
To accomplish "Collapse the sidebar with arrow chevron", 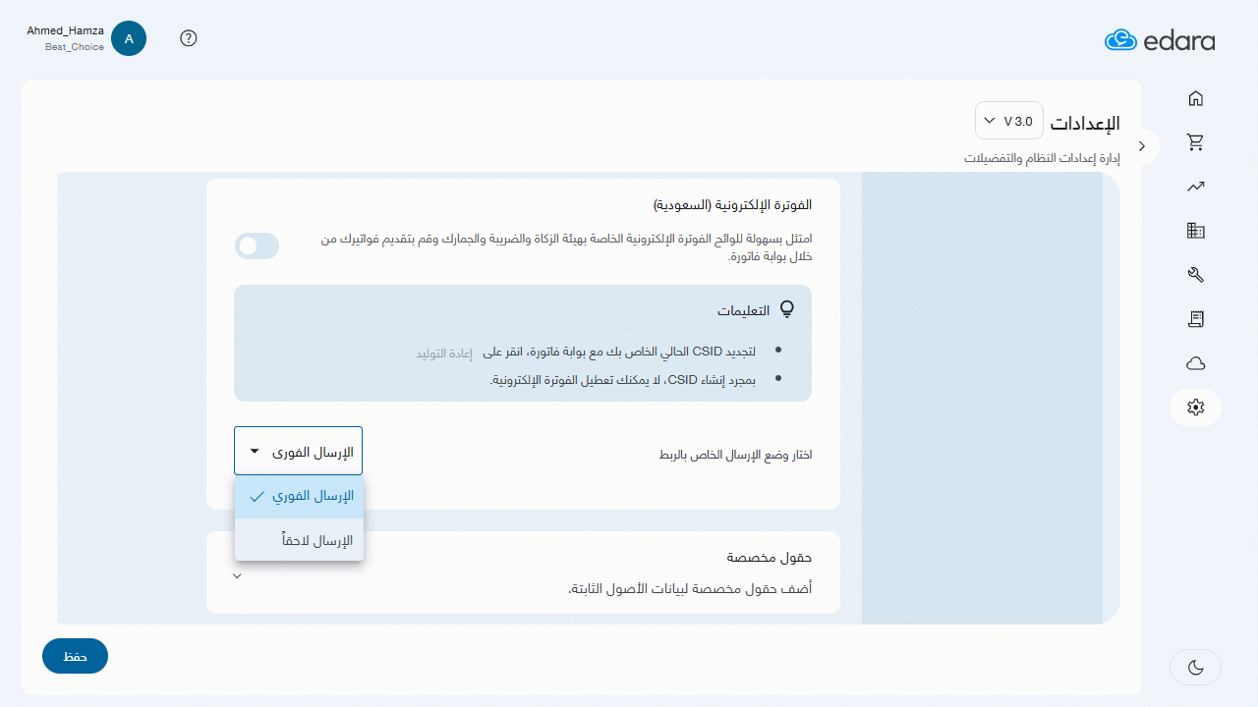I will 1142,146.
